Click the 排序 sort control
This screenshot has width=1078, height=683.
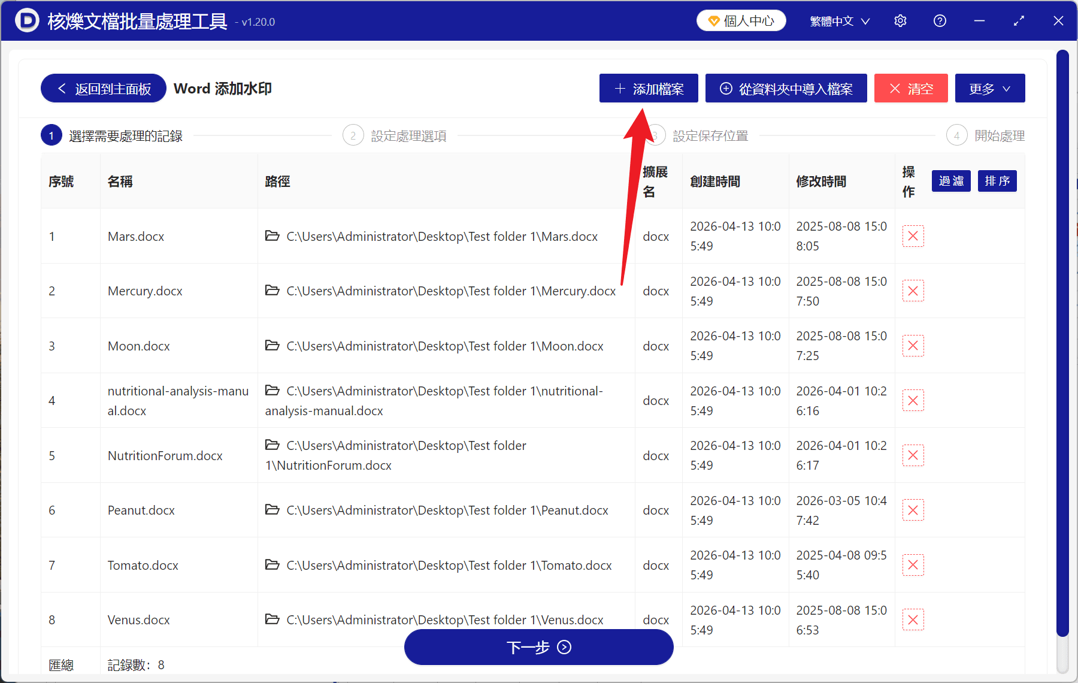click(997, 181)
